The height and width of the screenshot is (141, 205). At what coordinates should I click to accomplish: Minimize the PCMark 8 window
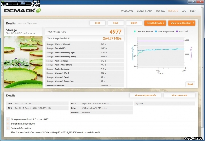(x=190, y=2)
